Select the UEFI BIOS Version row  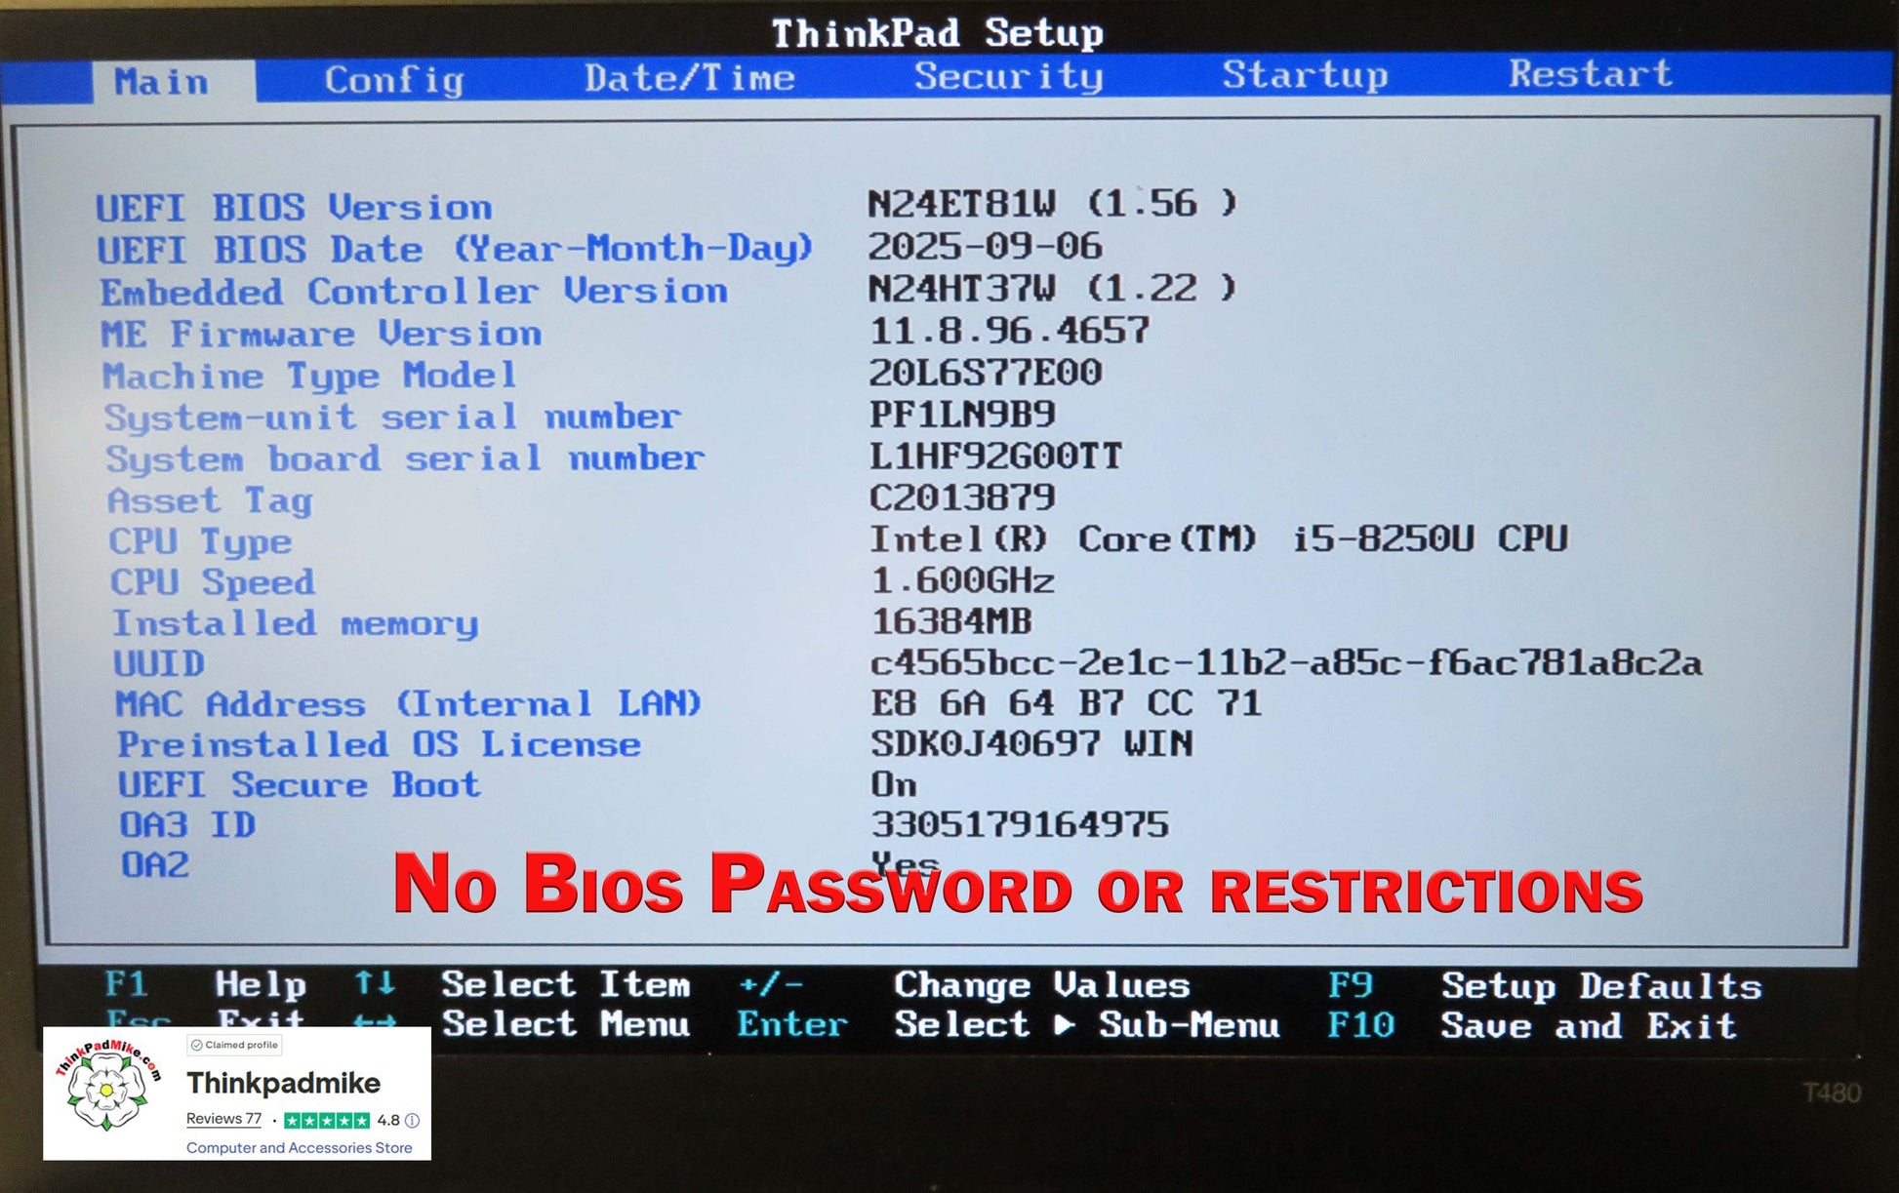point(294,208)
